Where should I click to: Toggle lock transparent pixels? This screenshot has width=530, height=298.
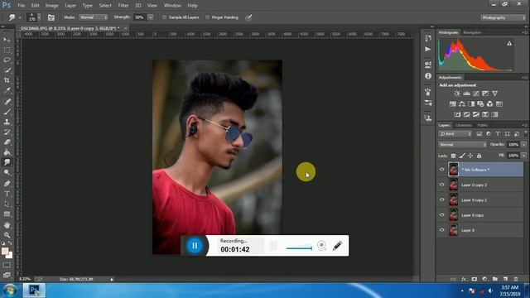[453, 156]
